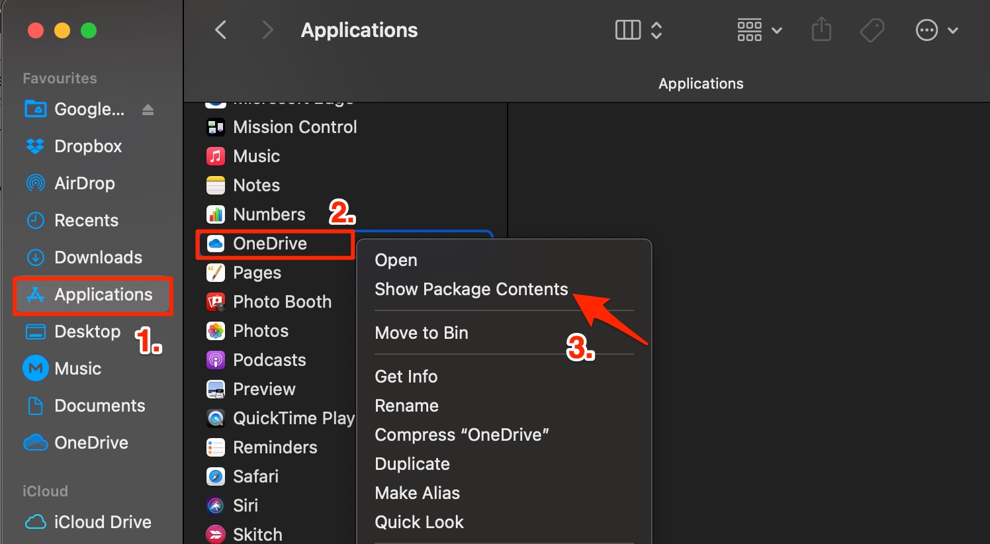The width and height of the screenshot is (990, 544).
Task: Open the view options chevron dropdown
Action: pos(656,30)
